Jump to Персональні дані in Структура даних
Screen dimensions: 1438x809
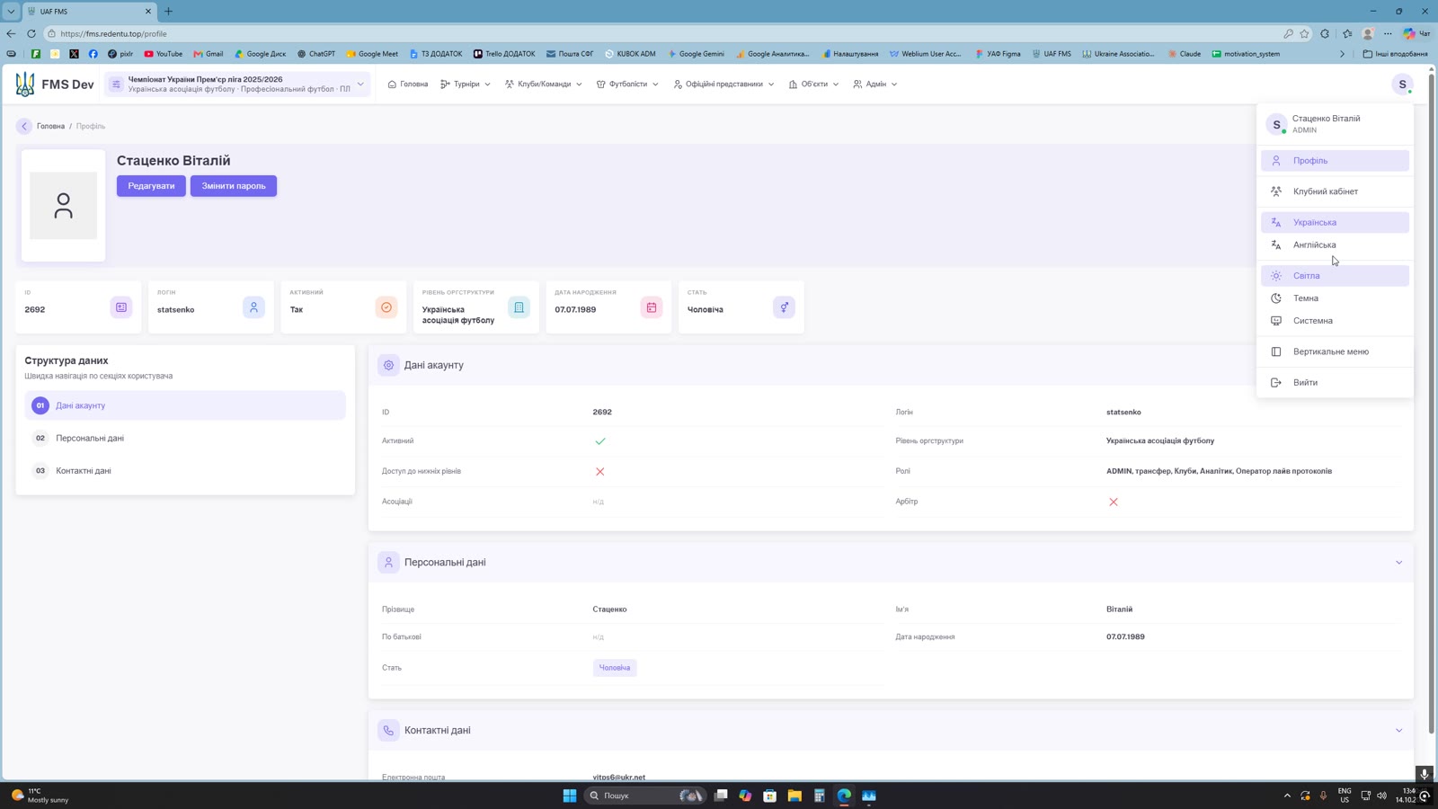184,439
